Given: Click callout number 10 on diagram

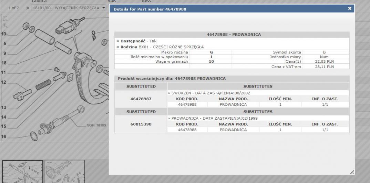Looking at the screenshot, I should (x=3, y=34).
